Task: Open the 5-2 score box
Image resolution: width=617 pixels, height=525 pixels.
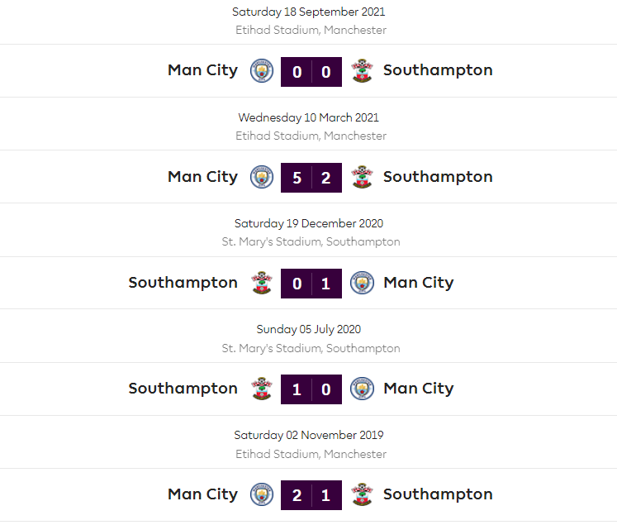Action: click(311, 178)
